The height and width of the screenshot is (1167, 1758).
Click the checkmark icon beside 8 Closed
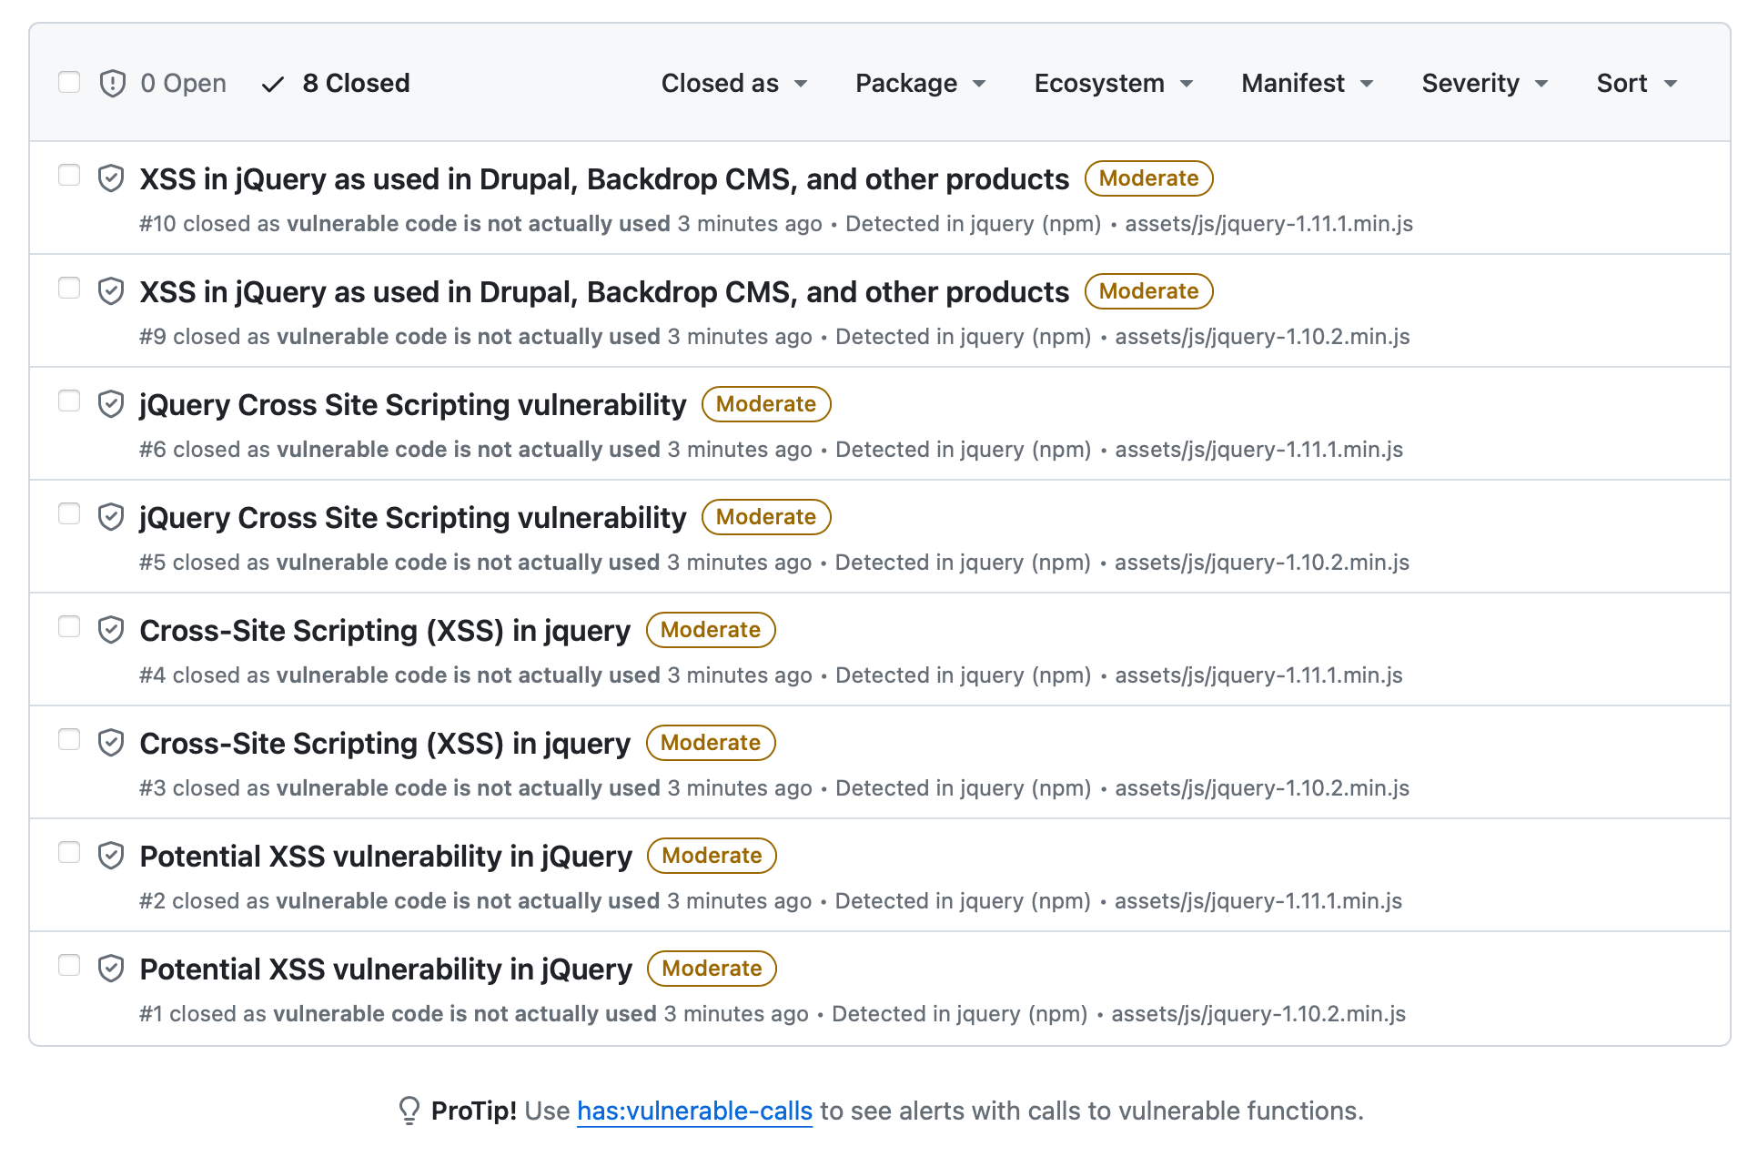(x=272, y=85)
